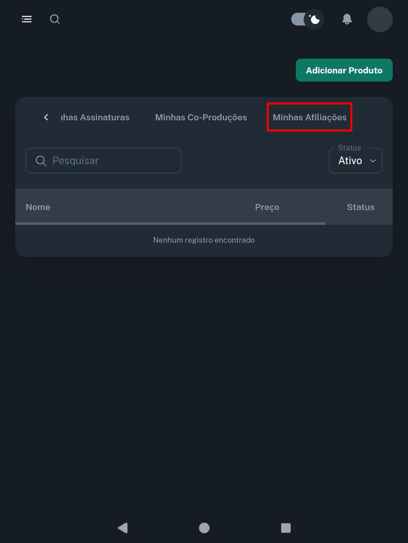Switch to the Minhas Assinaturas tab
The width and height of the screenshot is (408, 543).
coord(96,117)
